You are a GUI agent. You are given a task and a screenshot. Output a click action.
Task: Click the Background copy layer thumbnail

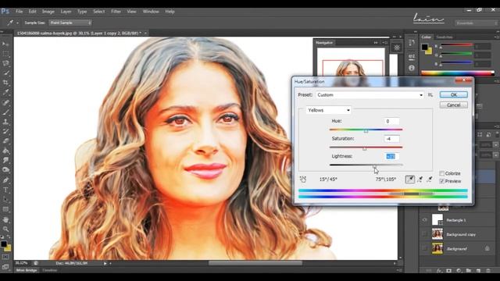(437, 234)
